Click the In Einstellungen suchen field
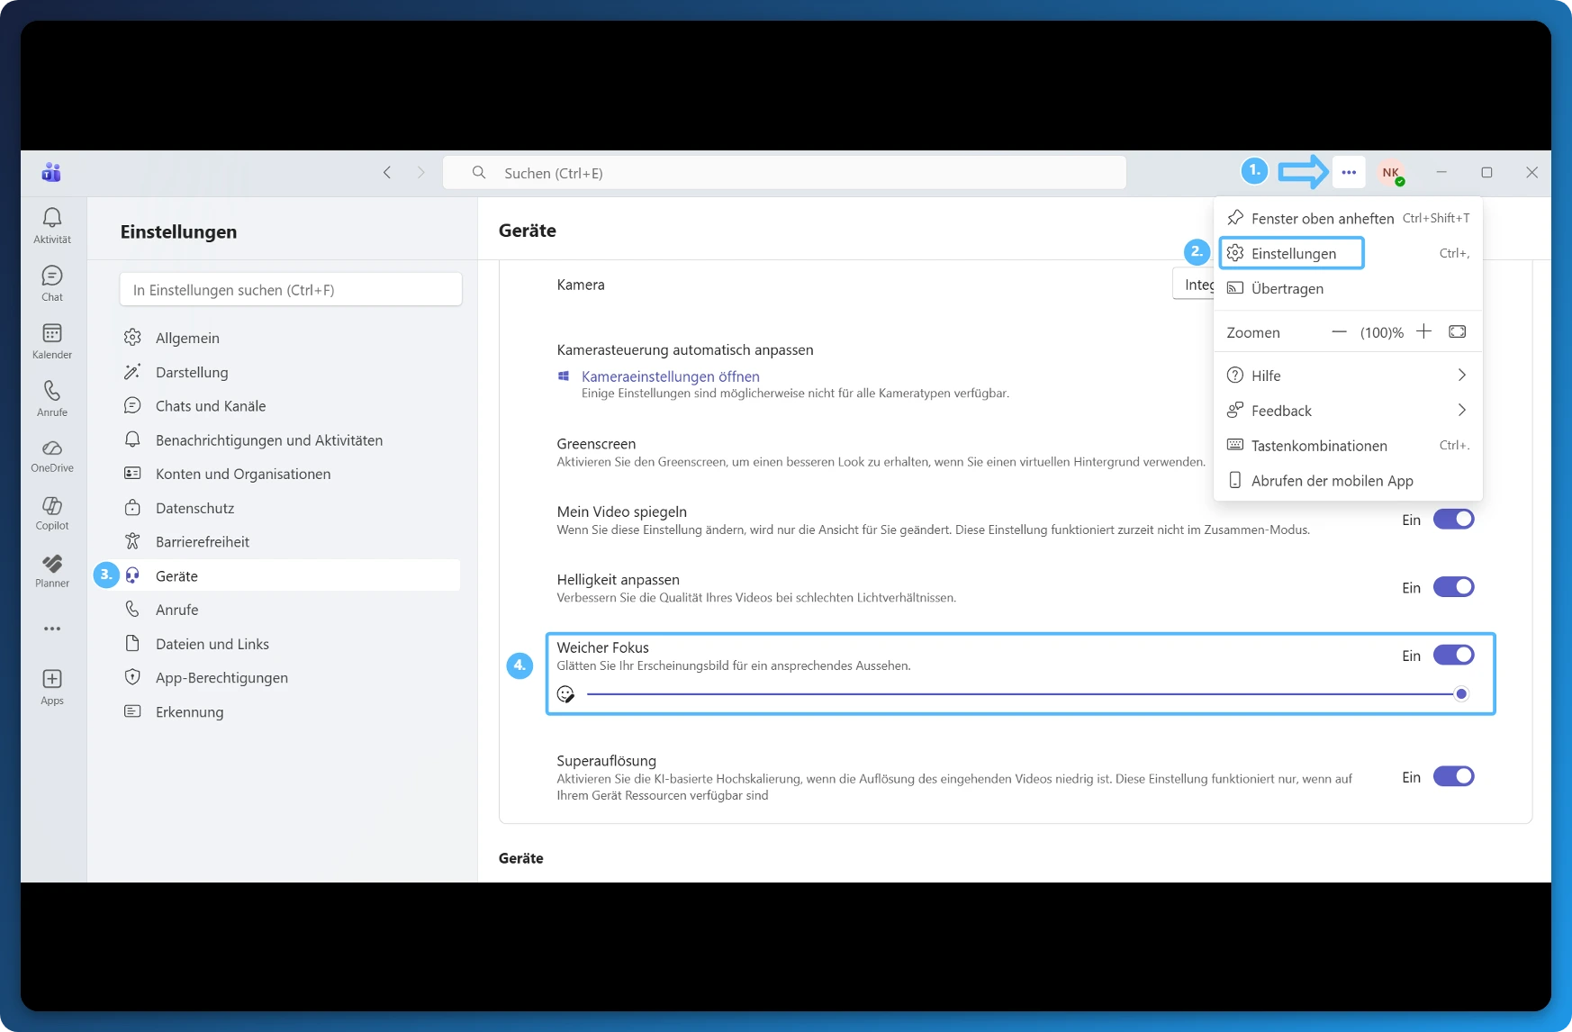The image size is (1572, 1032). tap(291, 290)
